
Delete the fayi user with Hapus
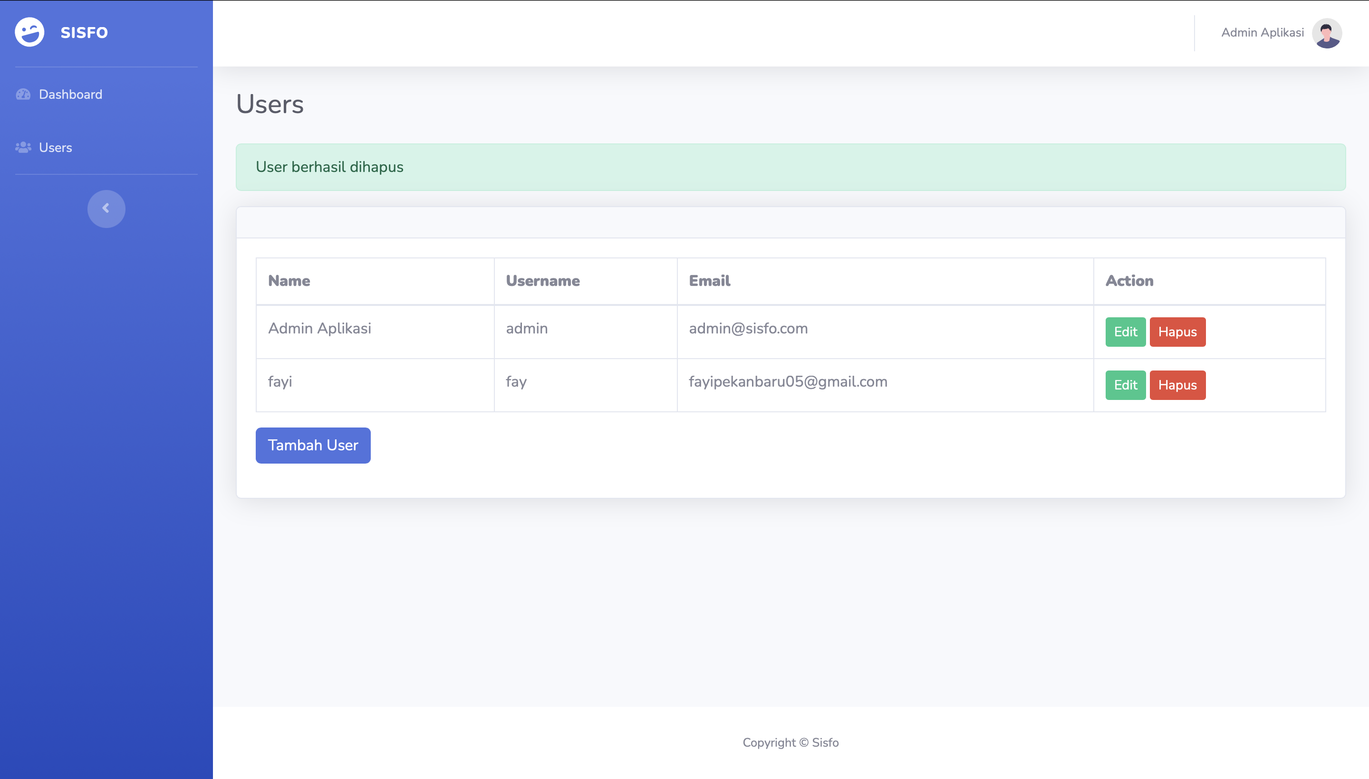pyautogui.click(x=1177, y=385)
